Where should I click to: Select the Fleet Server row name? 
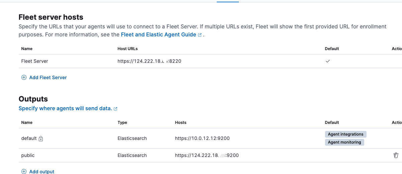(35, 61)
